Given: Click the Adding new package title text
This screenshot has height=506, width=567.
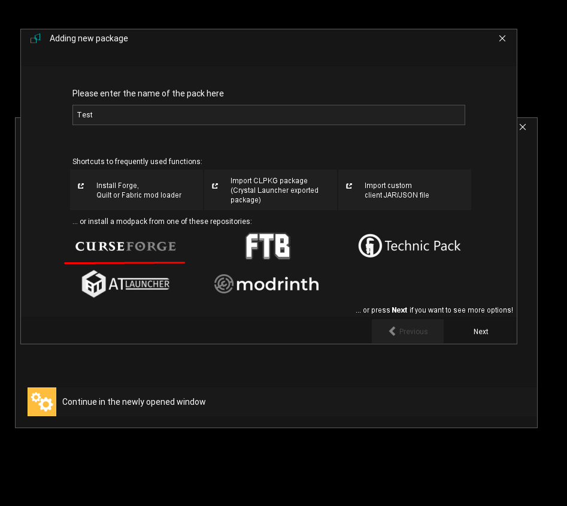Looking at the screenshot, I should pyautogui.click(x=89, y=38).
